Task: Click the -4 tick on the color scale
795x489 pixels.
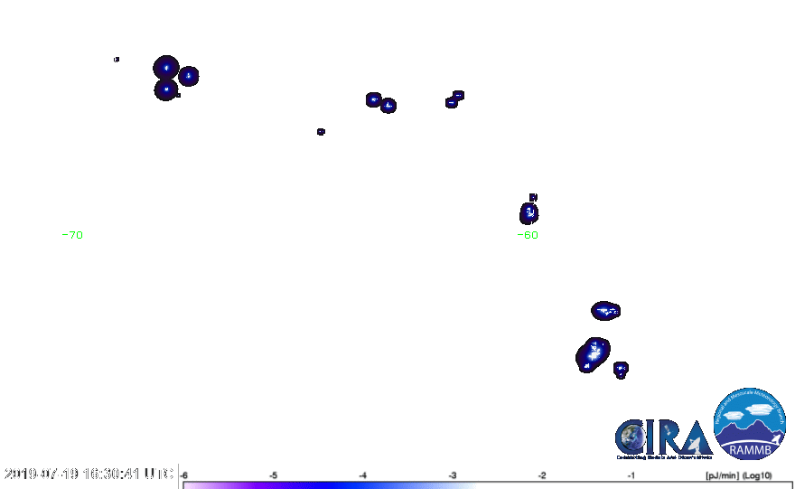Action: pos(362,475)
